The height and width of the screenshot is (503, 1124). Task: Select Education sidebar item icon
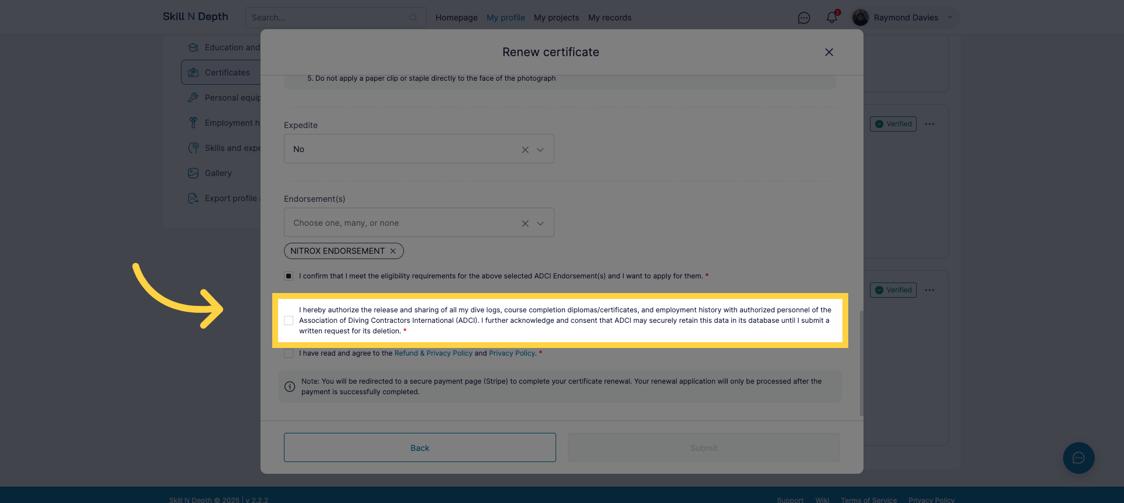pos(193,47)
